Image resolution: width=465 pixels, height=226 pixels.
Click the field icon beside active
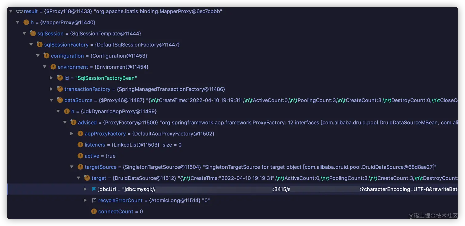(80, 156)
